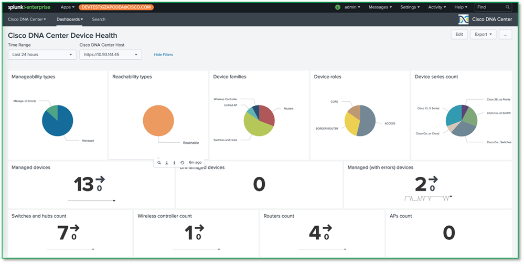Go to the Search nav tab
This screenshot has width=524, height=264.
(99, 19)
